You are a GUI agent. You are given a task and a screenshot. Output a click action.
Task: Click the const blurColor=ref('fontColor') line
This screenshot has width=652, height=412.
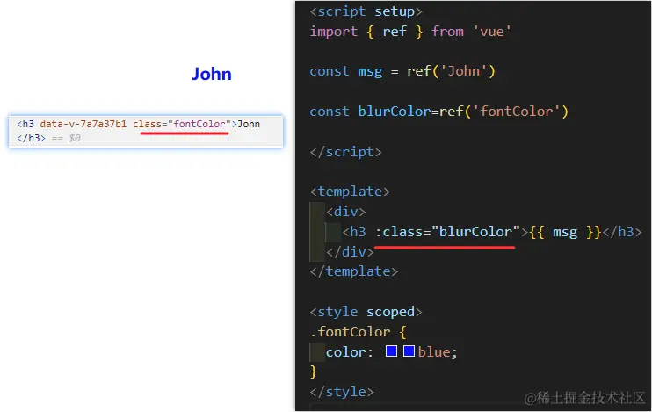pyautogui.click(x=438, y=112)
